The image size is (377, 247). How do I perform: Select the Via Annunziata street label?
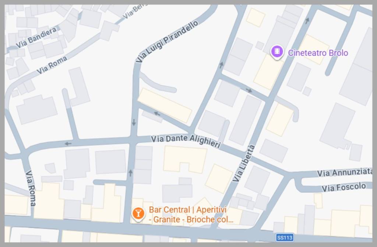344,172
